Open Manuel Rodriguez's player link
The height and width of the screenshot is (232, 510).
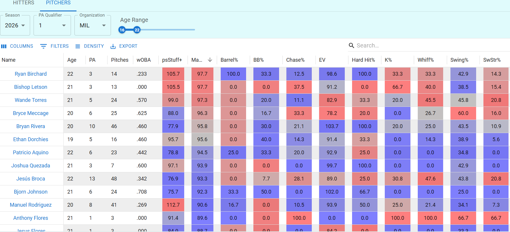(x=31, y=205)
